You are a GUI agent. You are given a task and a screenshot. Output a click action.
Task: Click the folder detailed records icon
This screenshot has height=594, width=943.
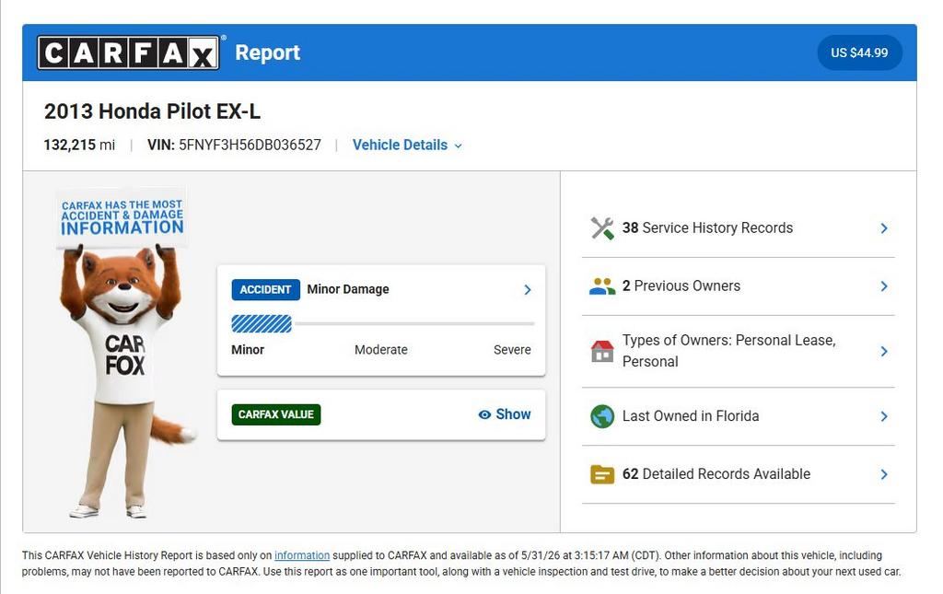(602, 474)
